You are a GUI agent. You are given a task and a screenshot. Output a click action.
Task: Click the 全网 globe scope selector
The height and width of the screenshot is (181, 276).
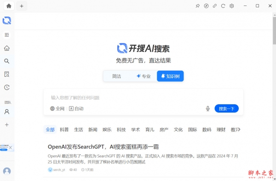pyautogui.click(x=57, y=108)
